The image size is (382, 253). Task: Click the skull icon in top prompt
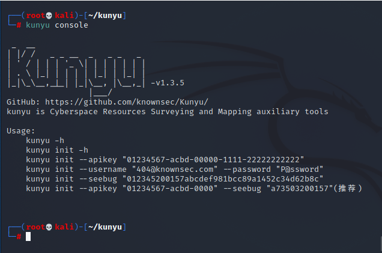point(49,16)
